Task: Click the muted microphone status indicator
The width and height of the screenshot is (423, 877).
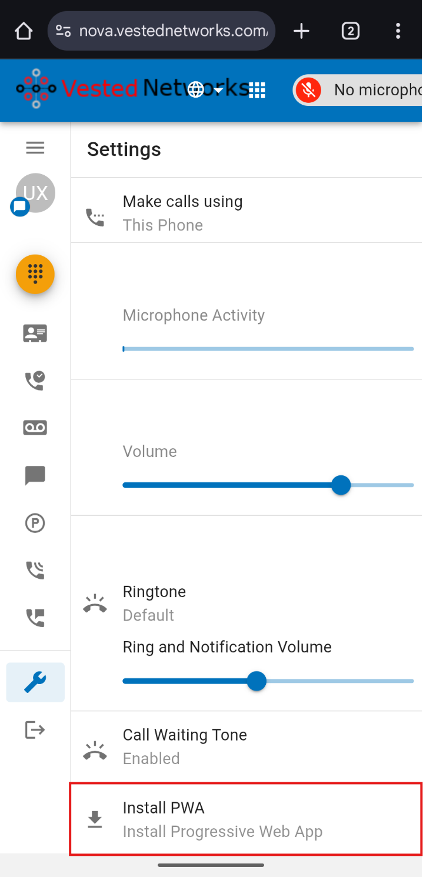Action: pos(308,90)
